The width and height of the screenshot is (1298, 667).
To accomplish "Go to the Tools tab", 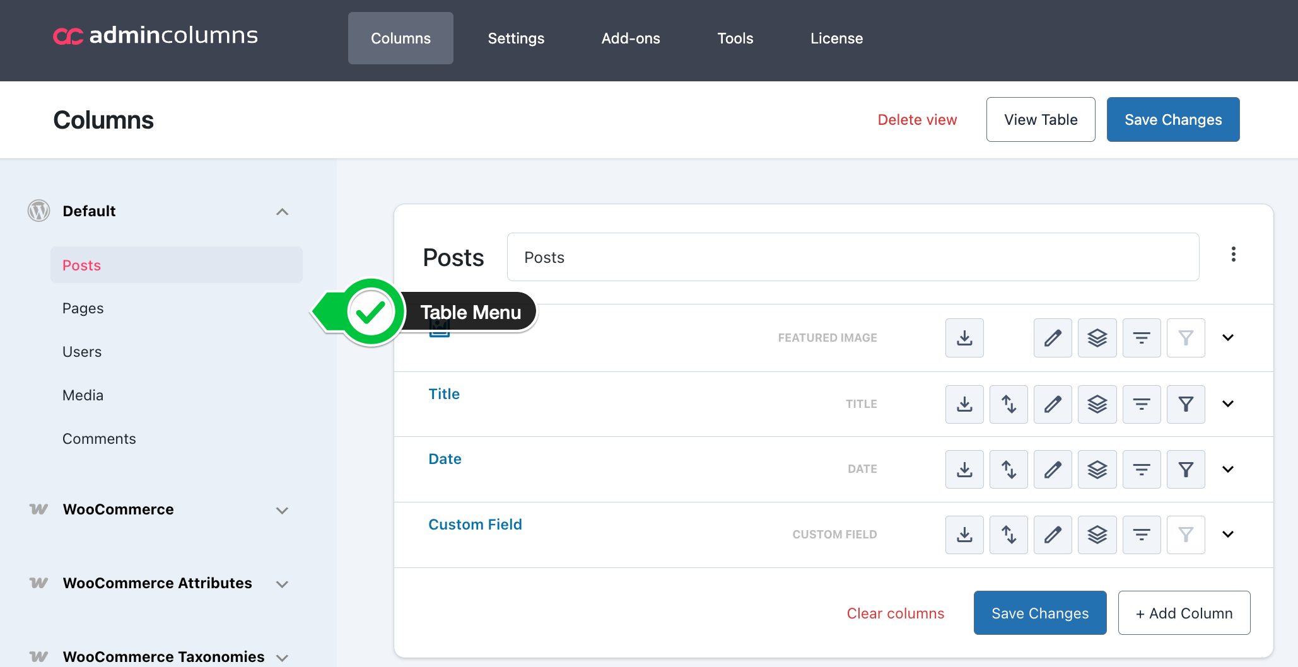I will pos(735,38).
